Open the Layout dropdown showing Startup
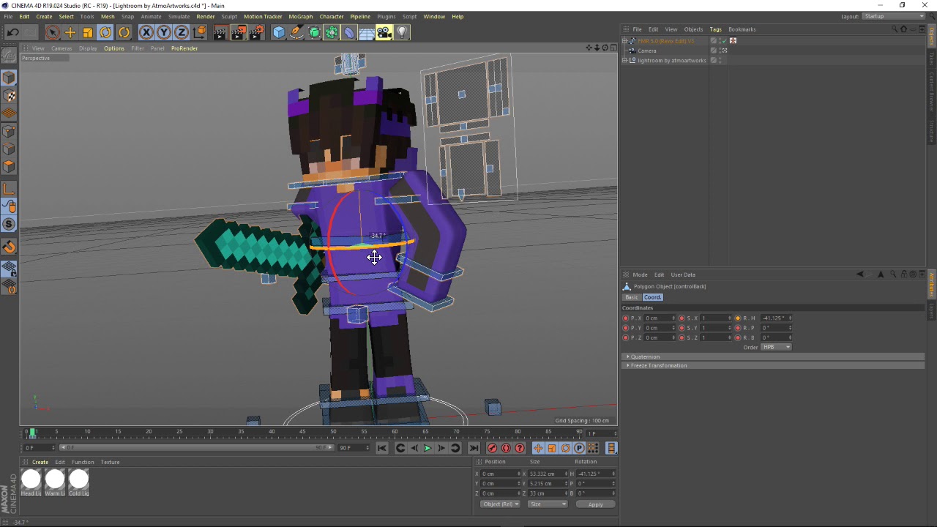Viewport: 937px width, 527px height. tap(894, 16)
